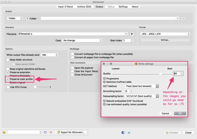Click the filename insert arrow button
197x139 pixels.
132,34
